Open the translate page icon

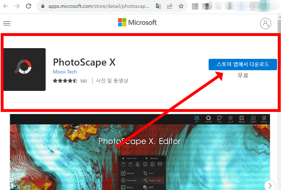click(158, 6)
